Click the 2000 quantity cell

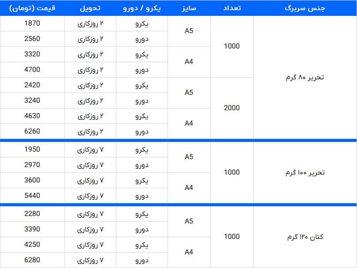pos(232,108)
